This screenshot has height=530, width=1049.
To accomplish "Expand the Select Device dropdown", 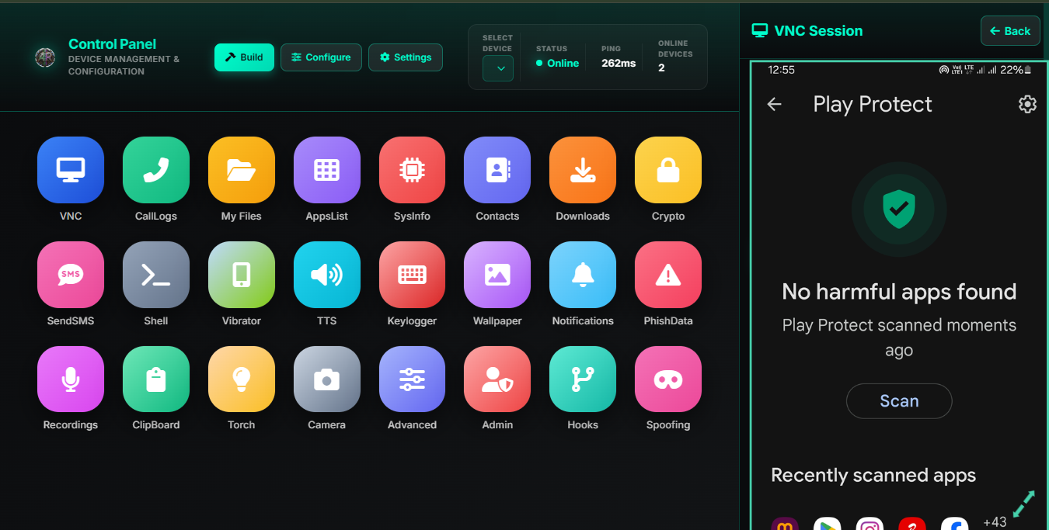I will (498, 68).
